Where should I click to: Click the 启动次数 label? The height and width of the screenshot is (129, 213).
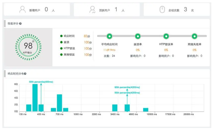coord(174,10)
